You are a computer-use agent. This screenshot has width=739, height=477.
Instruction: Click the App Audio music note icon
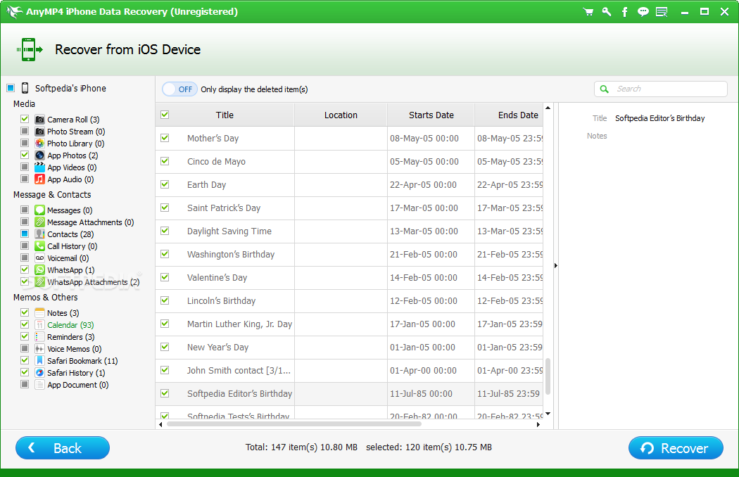coord(40,179)
